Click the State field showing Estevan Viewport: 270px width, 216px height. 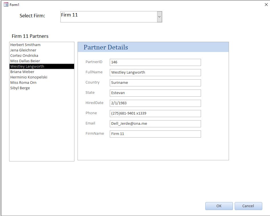155,93
